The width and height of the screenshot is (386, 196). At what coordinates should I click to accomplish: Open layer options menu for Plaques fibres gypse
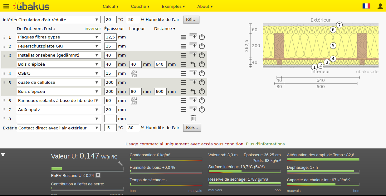[x=183, y=37]
